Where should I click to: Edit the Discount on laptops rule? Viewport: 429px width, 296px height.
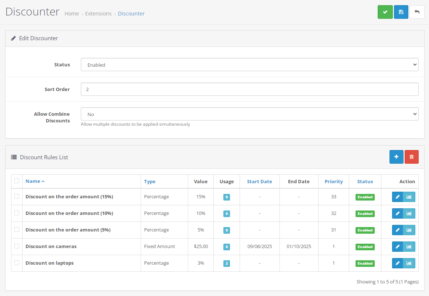[398, 263]
